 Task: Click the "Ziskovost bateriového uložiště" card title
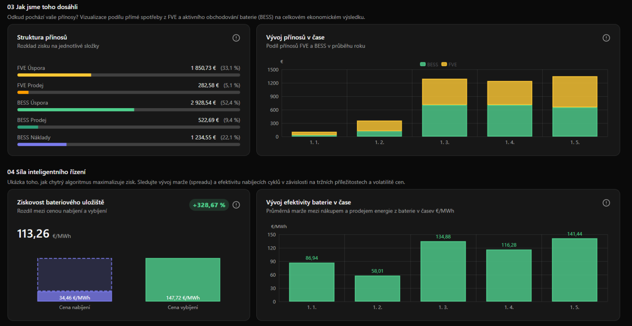coord(60,202)
